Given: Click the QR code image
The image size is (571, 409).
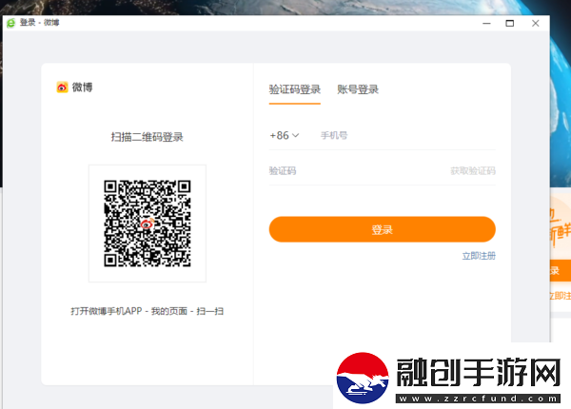Looking at the screenshot, I should (x=148, y=224).
